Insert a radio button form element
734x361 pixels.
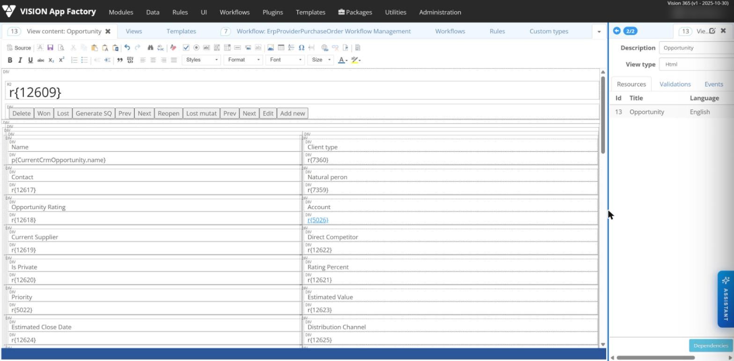pyautogui.click(x=196, y=48)
